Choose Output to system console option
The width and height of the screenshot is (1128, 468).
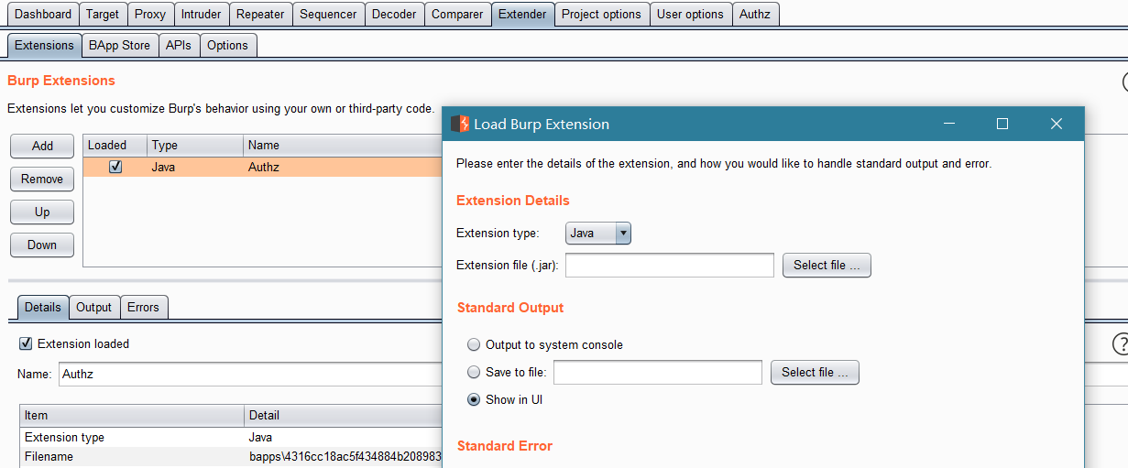pos(474,344)
